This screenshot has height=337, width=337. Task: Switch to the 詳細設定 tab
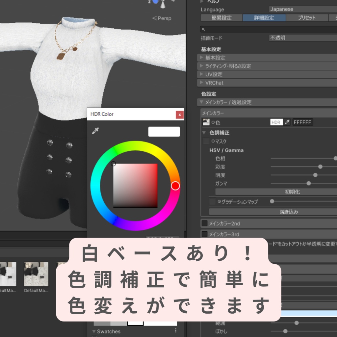click(x=264, y=18)
